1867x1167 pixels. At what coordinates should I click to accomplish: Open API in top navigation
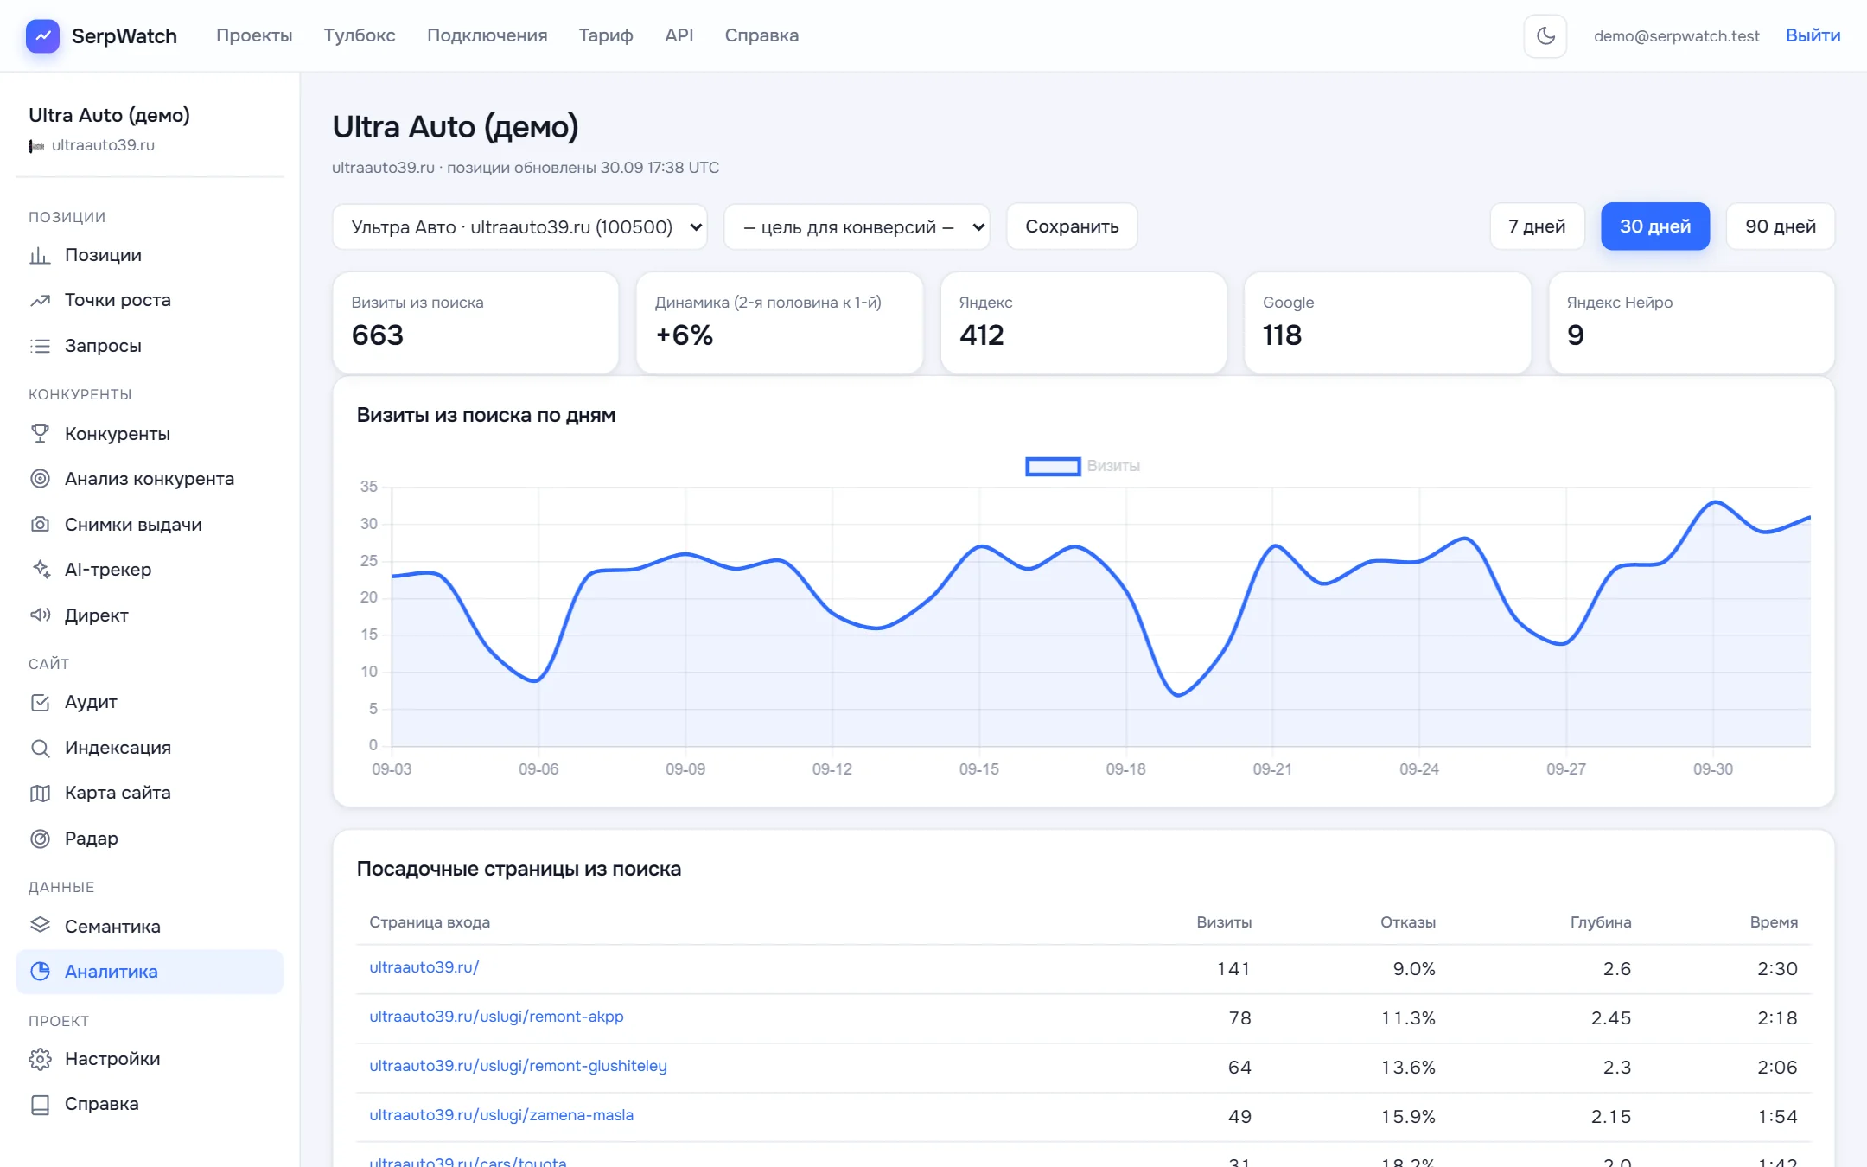(679, 35)
